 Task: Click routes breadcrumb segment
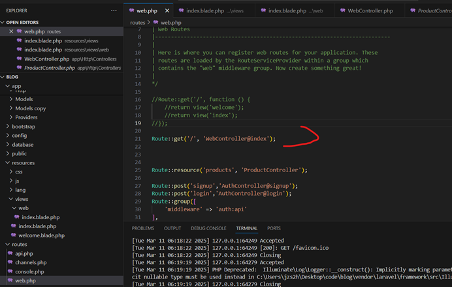[138, 22]
